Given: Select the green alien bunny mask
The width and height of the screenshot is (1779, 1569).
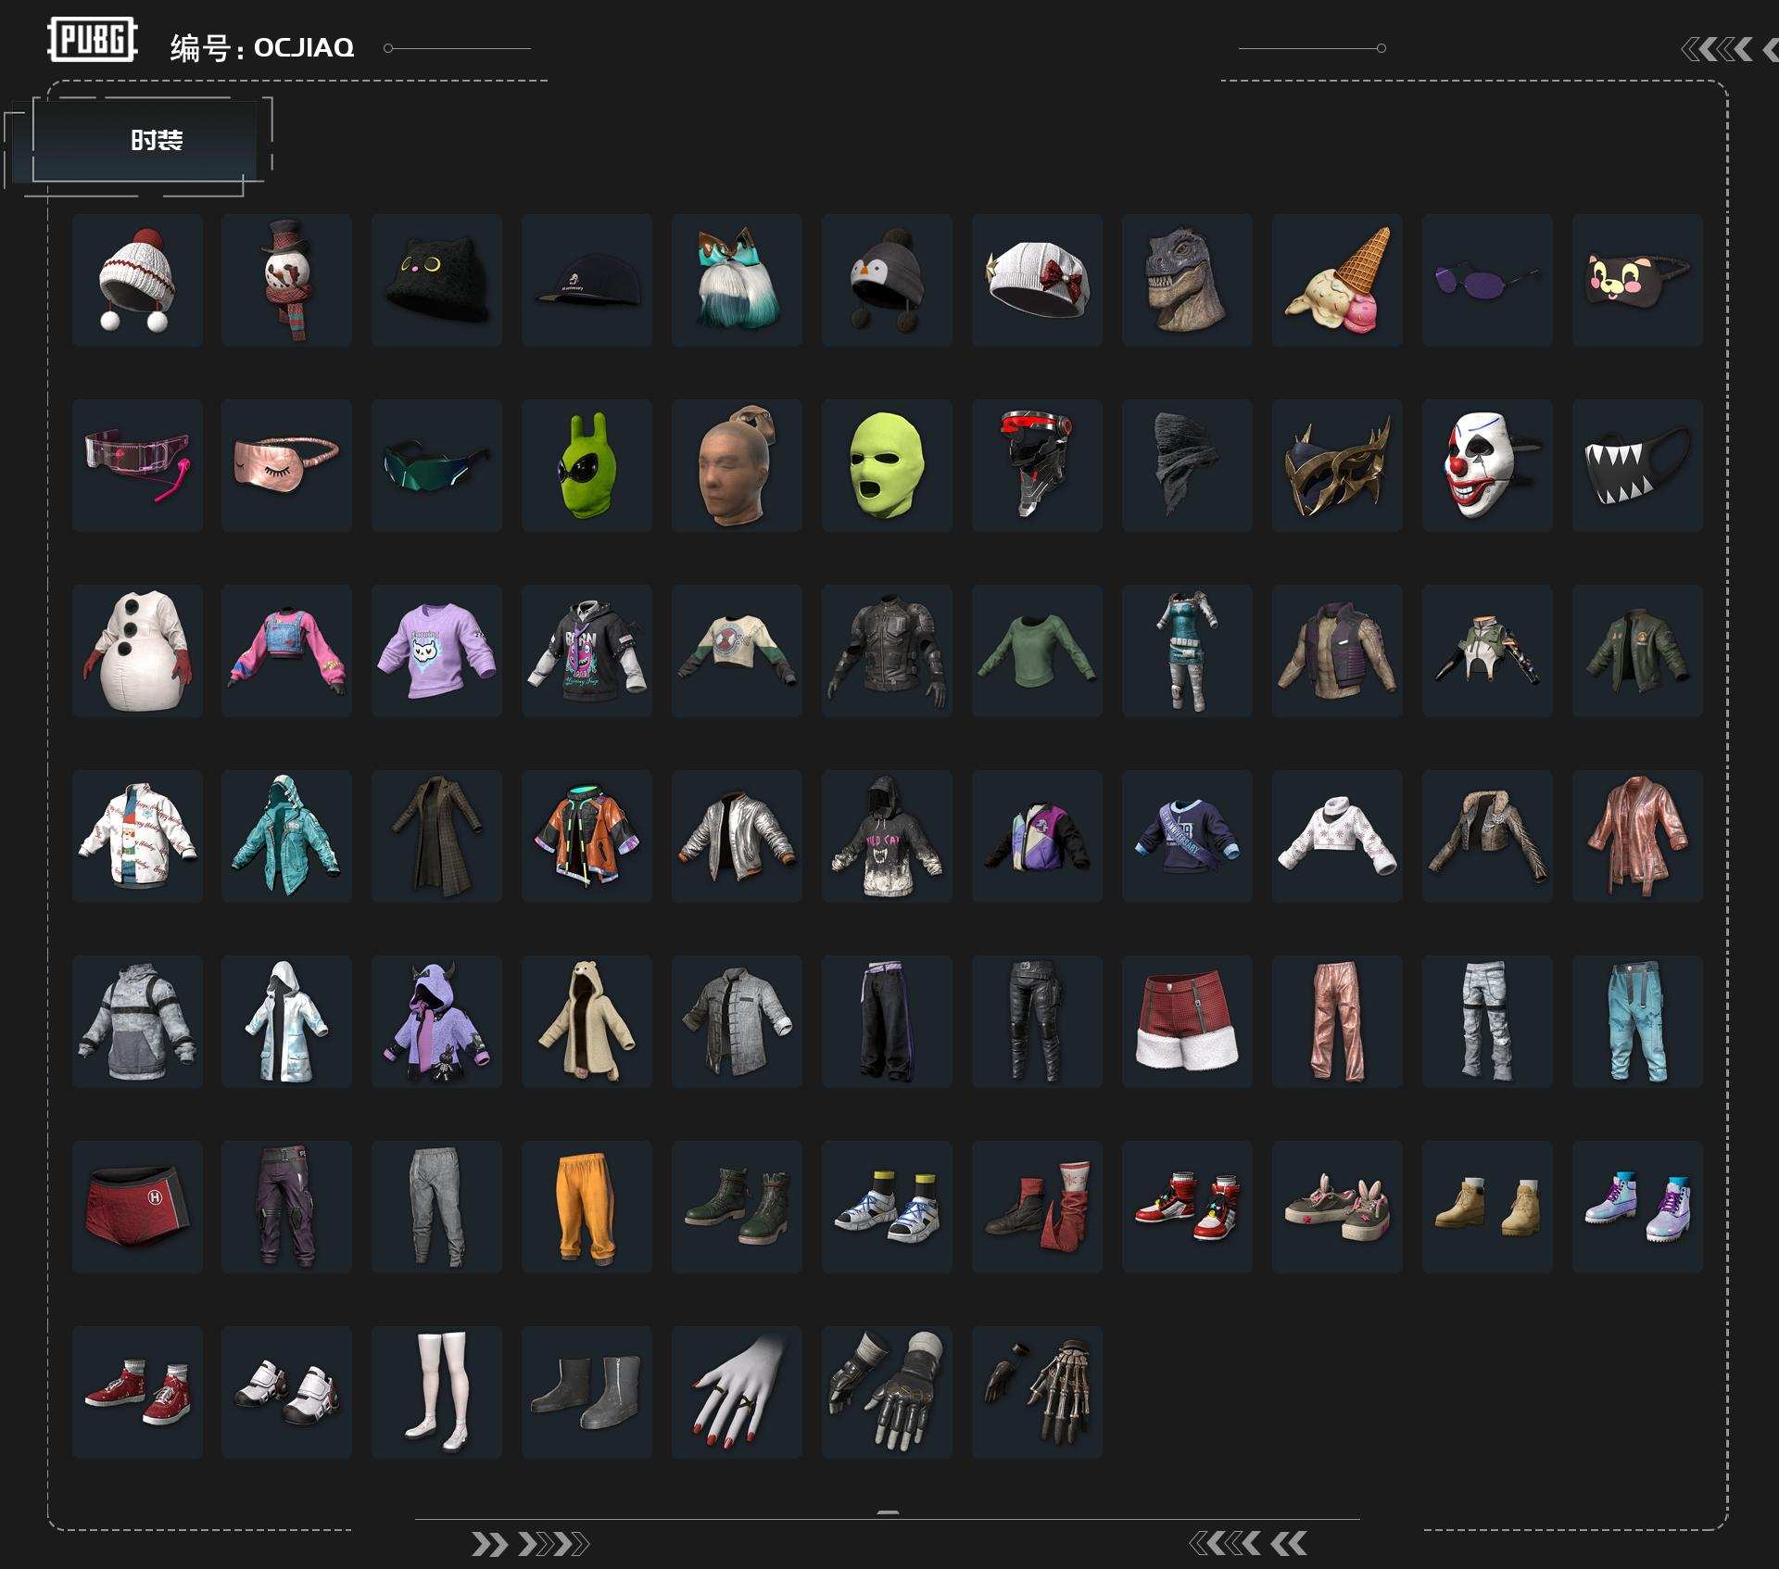Looking at the screenshot, I should [587, 465].
